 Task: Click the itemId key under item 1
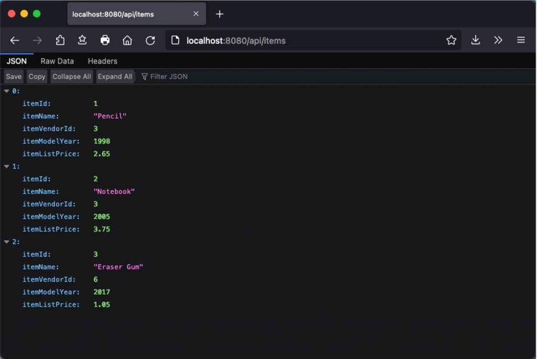coord(37,179)
